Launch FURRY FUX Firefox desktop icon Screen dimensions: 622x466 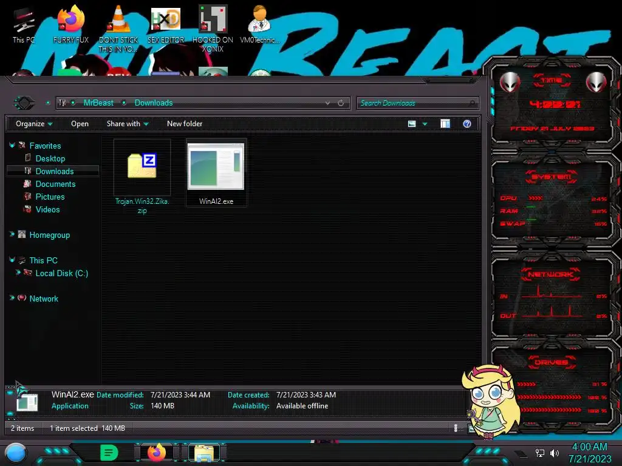click(70, 24)
